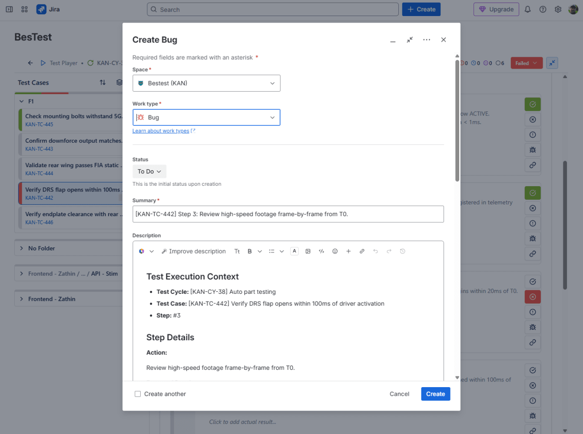
Task: Expand list options chevron beside bullet list
Action: click(282, 251)
